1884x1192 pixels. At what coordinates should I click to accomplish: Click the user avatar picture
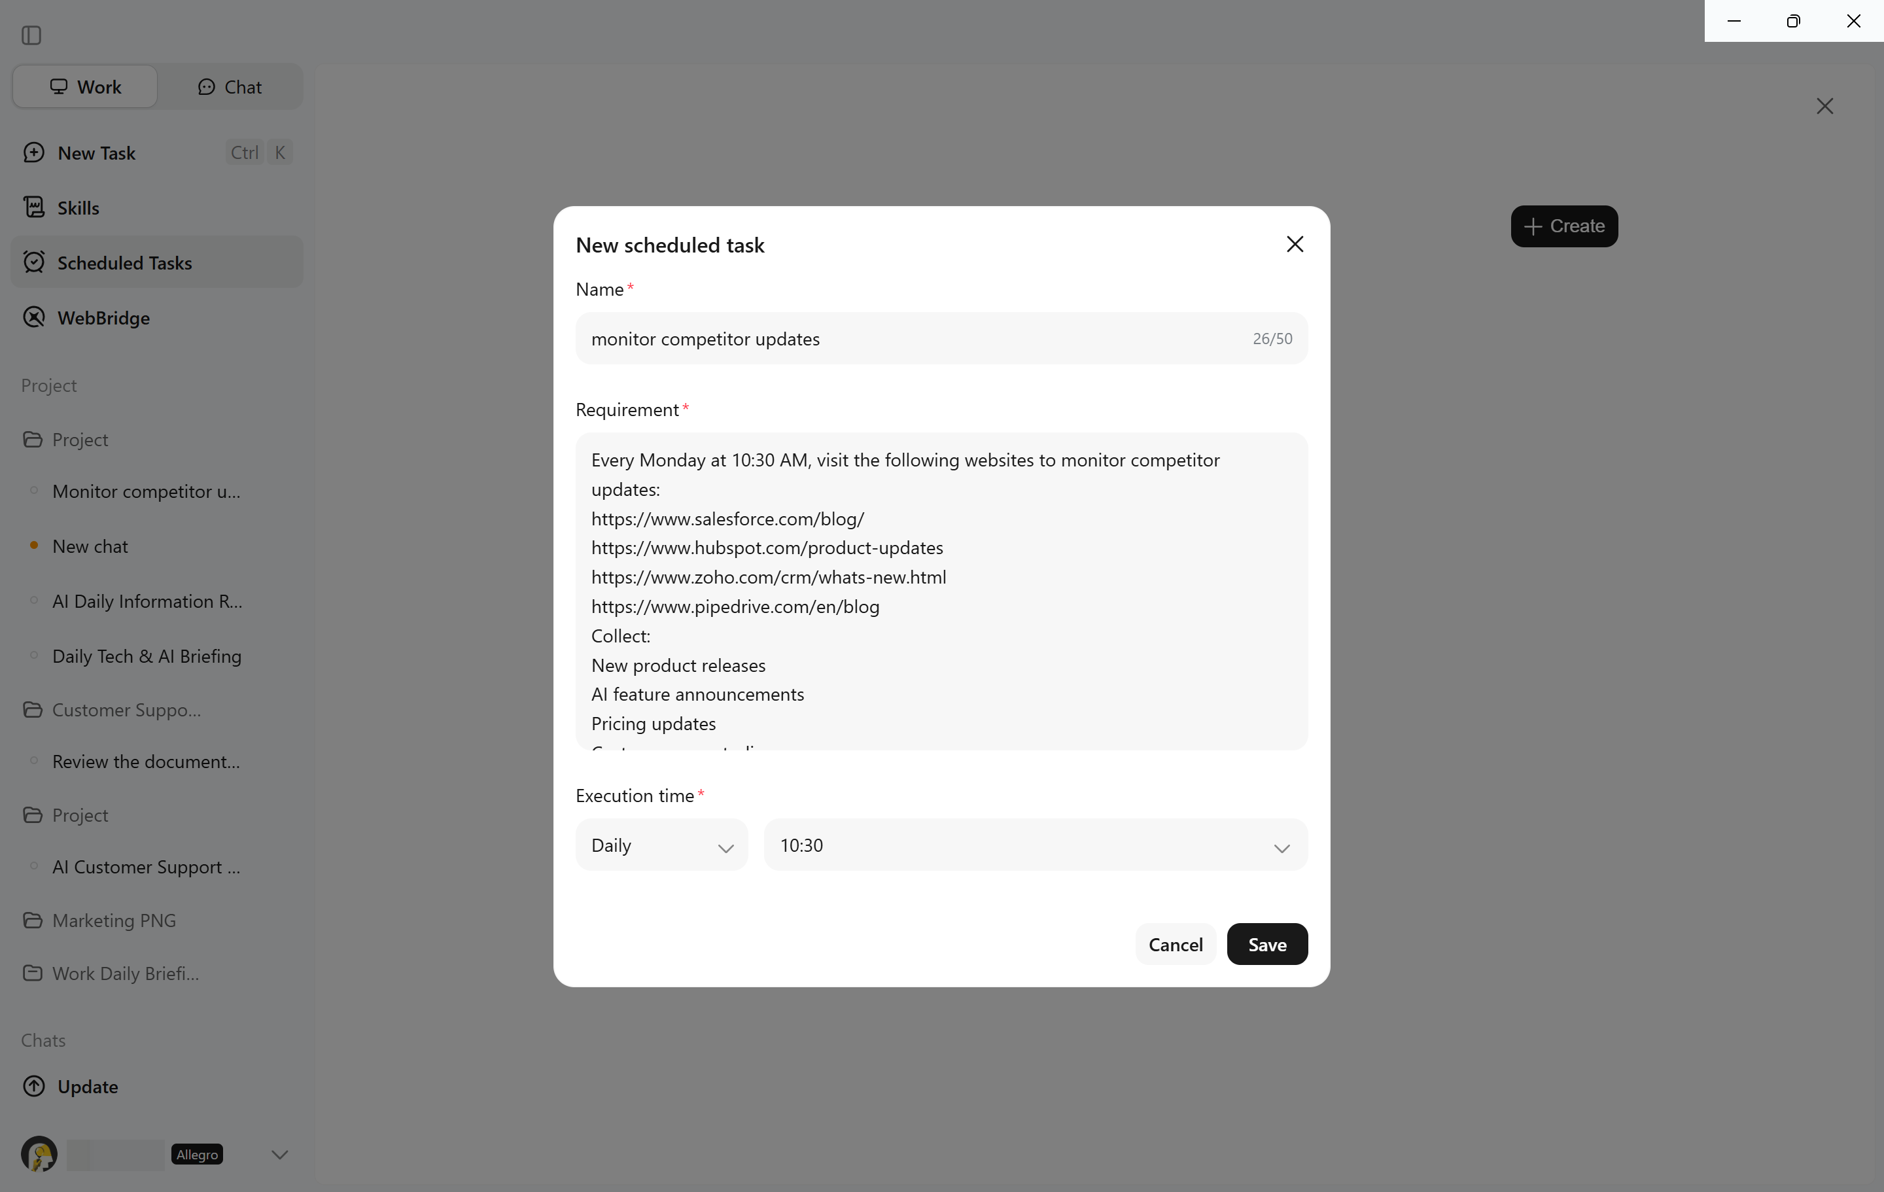(39, 1155)
